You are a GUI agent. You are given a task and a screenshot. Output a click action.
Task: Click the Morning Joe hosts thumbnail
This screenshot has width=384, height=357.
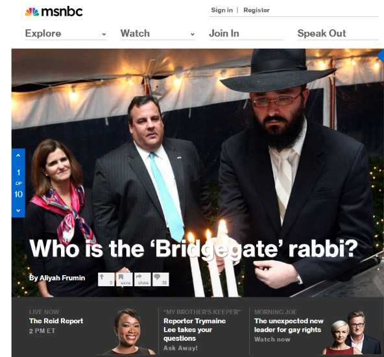351,332
